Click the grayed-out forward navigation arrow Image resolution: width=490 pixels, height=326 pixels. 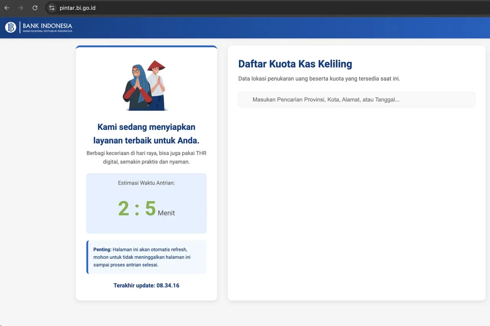click(x=20, y=8)
